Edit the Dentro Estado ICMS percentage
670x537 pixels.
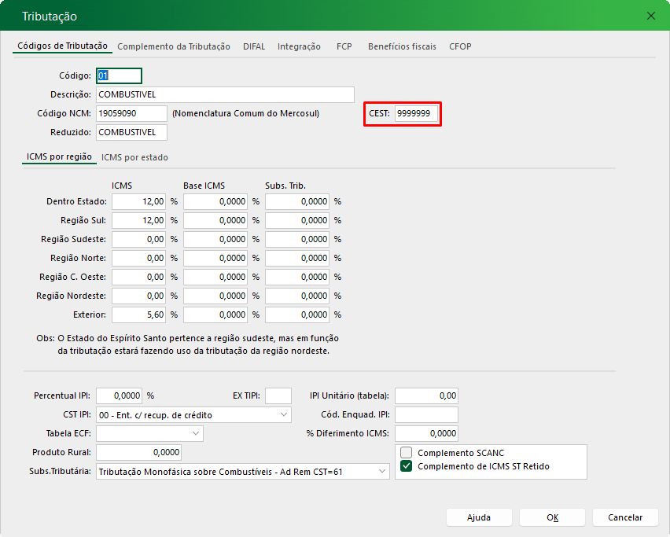tap(139, 201)
